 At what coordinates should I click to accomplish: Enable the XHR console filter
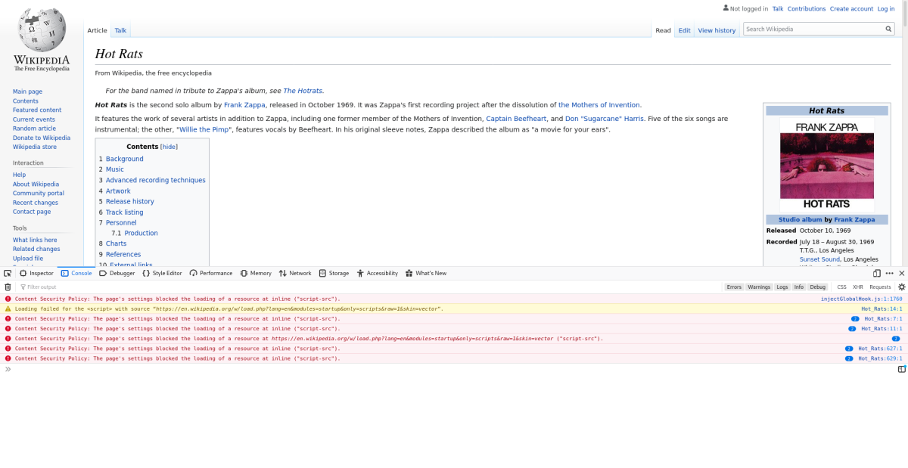click(x=858, y=287)
